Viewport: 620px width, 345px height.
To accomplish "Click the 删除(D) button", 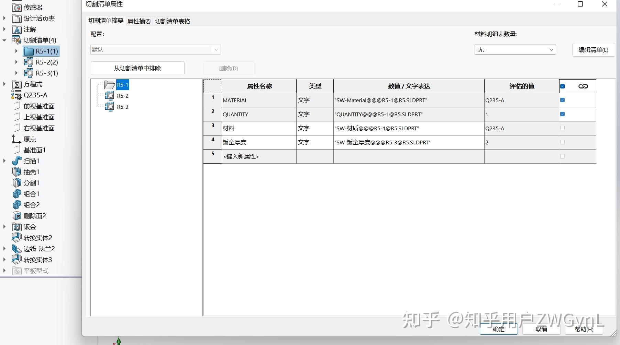I will coord(229,68).
